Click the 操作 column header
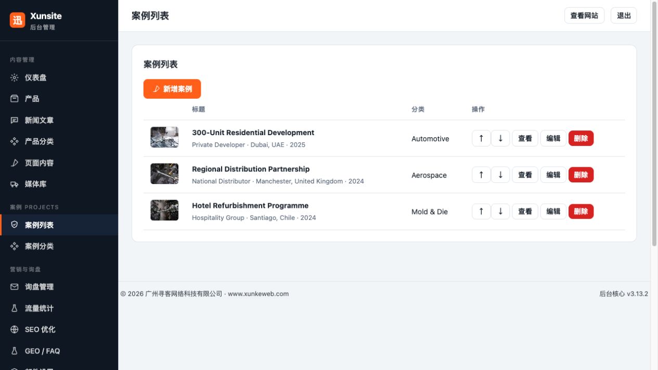The image size is (658, 370). pyautogui.click(x=478, y=109)
